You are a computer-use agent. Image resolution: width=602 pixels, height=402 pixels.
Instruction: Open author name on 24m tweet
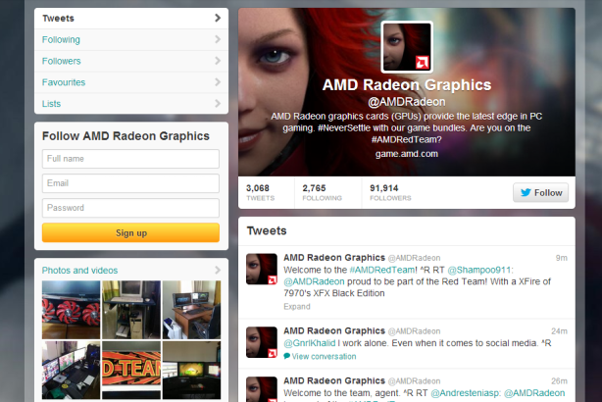pos(334,331)
